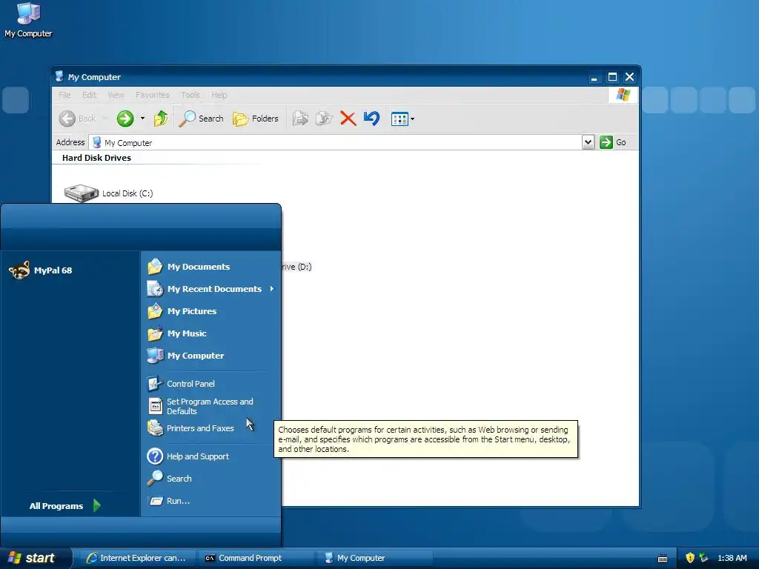Click the My Computer address field

(x=336, y=143)
